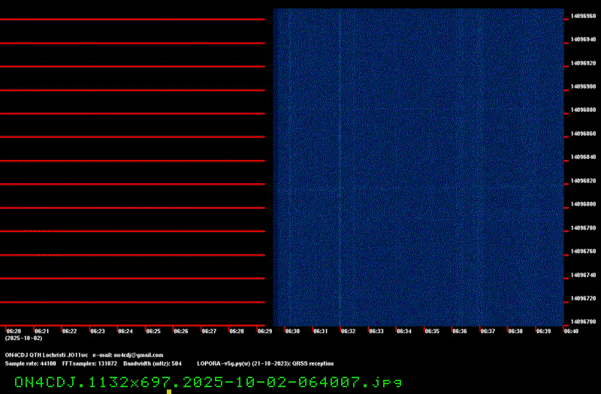Click the 14096700 frequency label
The image size is (601, 394).
[584, 322]
